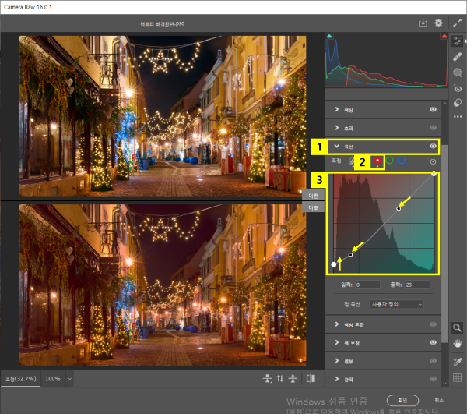Viewport: 467px width, 414px height.
Task: Select the blue channel curve
Action: [x=401, y=161]
